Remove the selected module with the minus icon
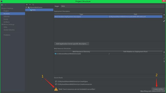166x93 pixels. point(30,5)
